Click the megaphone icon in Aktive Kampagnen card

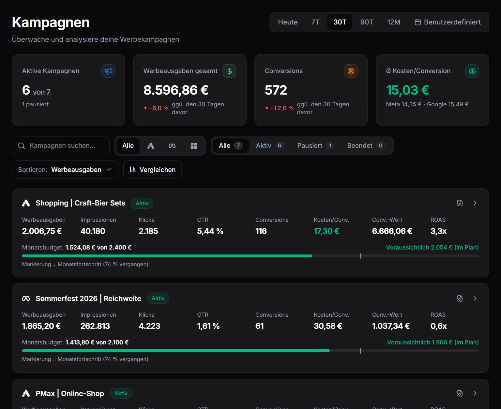pyautogui.click(x=108, y=71)
